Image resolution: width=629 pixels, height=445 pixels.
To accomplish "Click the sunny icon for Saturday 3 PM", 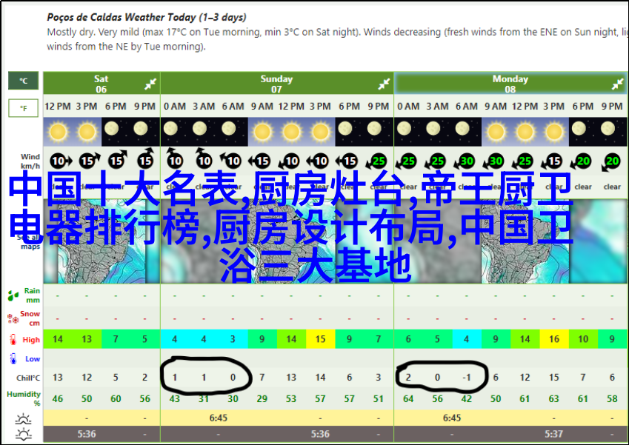I will pos(87,132).
